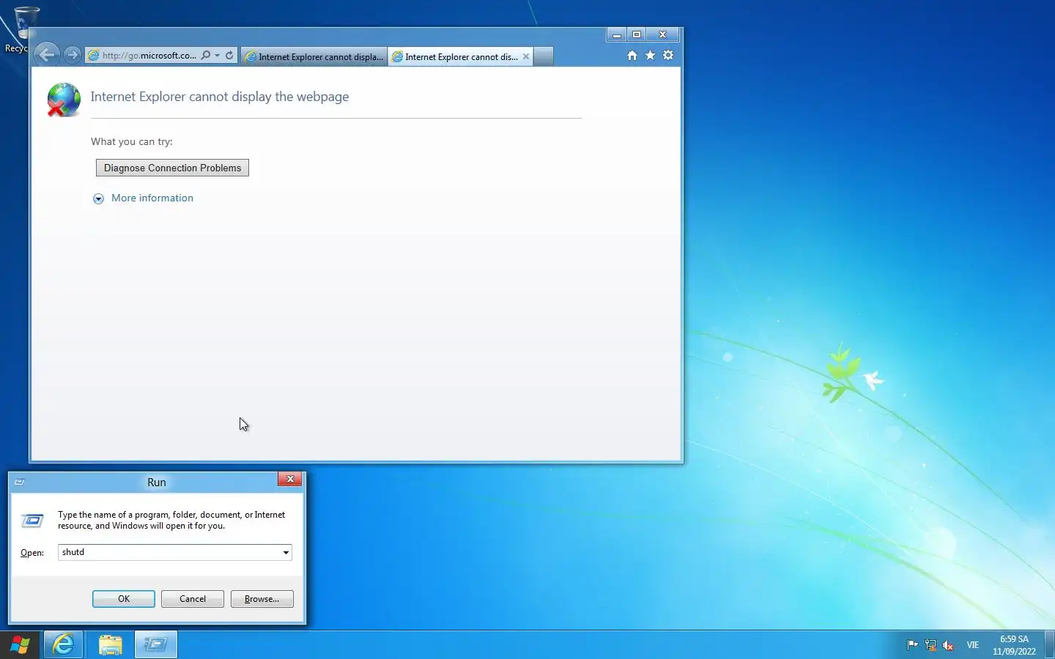Click the Run dialog title bar icon
Viewport: 1055px width, 659px height.
click(x=20, y=482)
